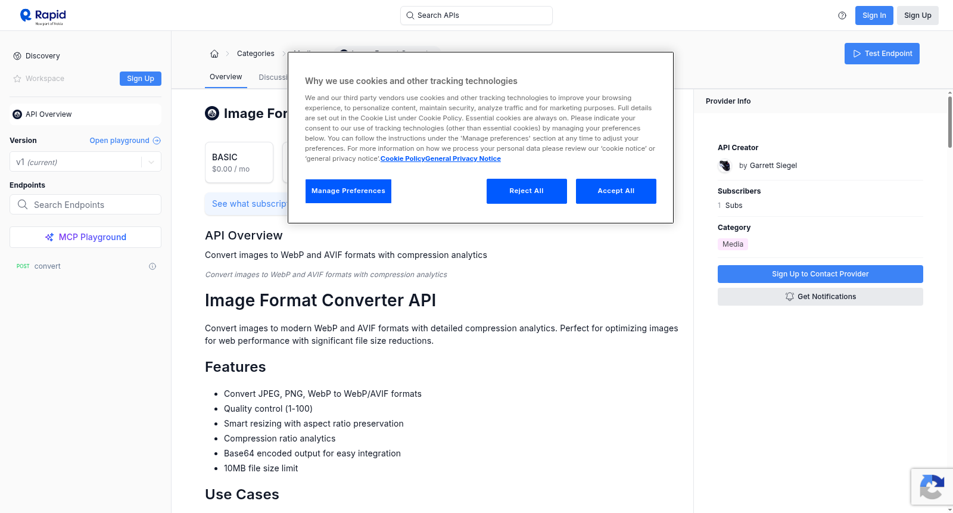Image resolution: width=953 pixels, height=513 pixels.
Task: Open the Discussions tab
Action: [x=273, y=77]
